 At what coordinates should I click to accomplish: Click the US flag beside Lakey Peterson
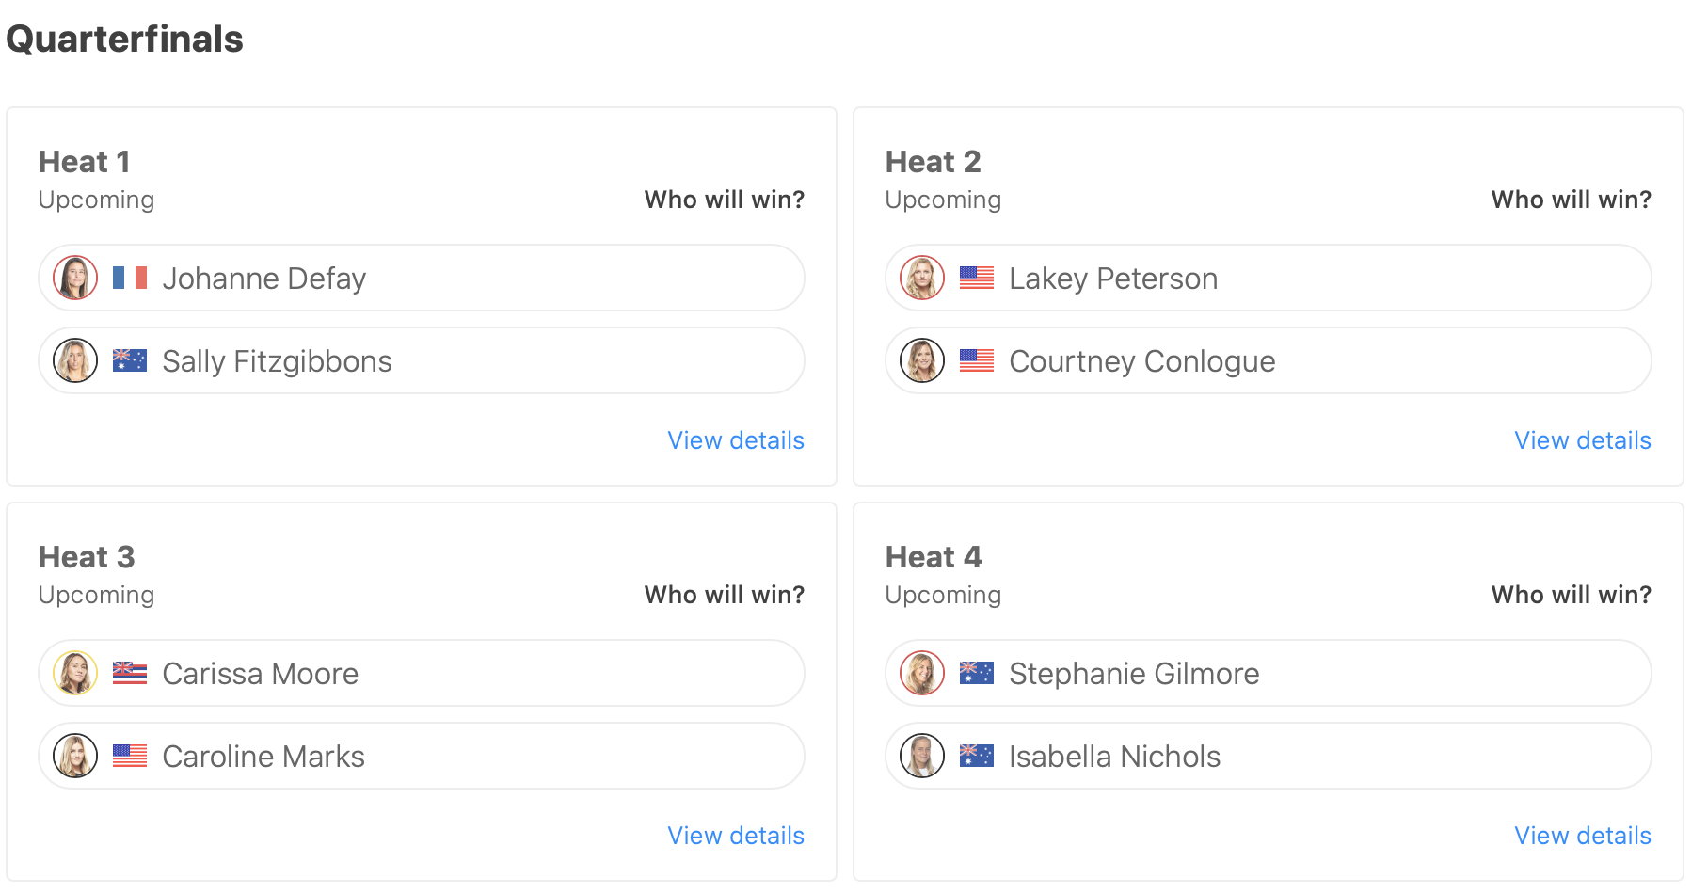click(x=977, y=279)
